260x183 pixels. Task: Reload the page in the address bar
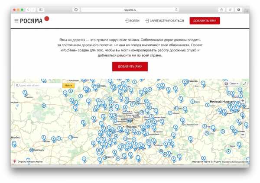[x=176, y=10]
